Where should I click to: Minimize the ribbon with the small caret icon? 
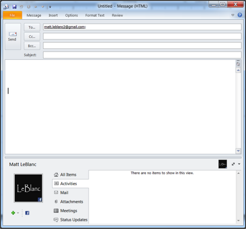[x=233, y=15]
